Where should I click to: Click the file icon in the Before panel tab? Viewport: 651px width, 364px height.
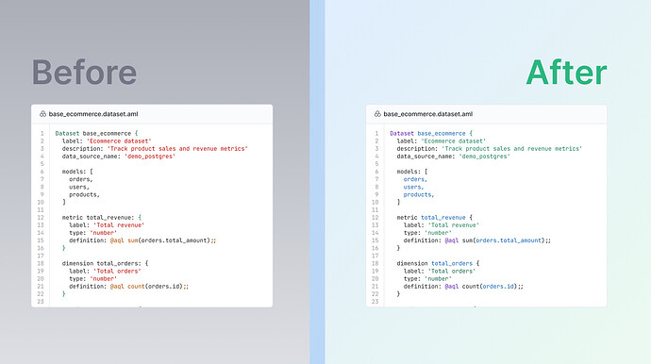(42, 114)
